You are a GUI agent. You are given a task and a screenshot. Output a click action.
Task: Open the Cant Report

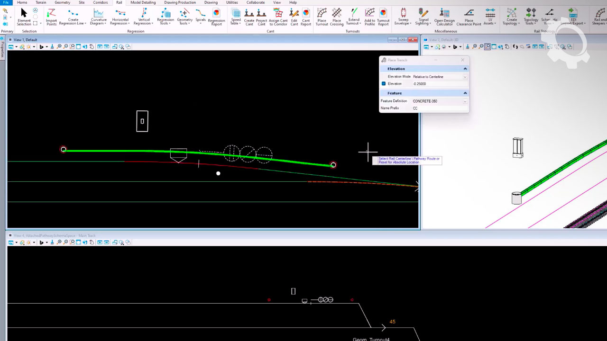(x=306, y=17)
